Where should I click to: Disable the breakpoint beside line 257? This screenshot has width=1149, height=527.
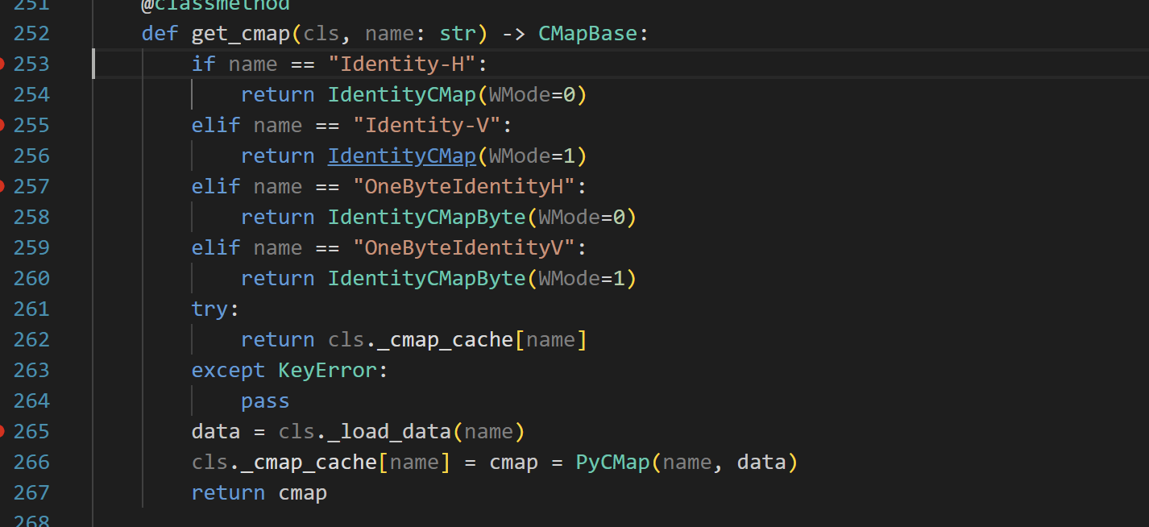click(2, 186)
